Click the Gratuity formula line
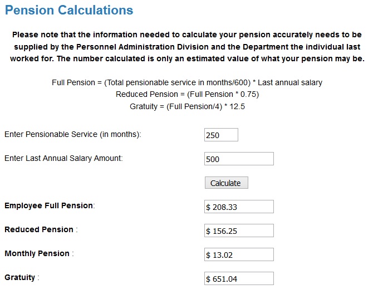The width and height of the screenshot is (383, 304). 187,106
